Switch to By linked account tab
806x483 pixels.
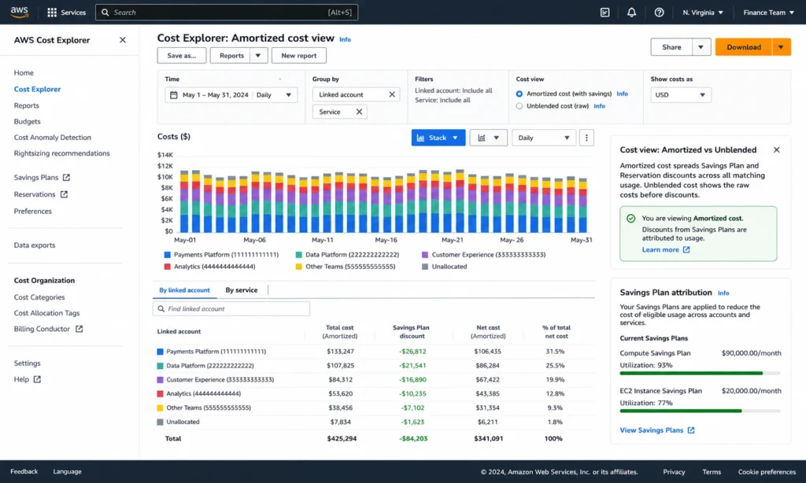point(184,290)
